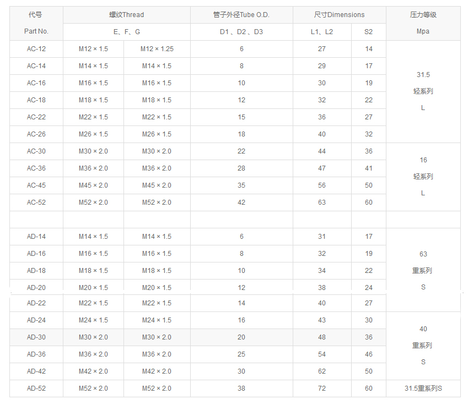Image resolution: width=468 pixels, height=416 pixels.
Task: Click the 螺纹Thread column header
Action: tap(127, 15)
